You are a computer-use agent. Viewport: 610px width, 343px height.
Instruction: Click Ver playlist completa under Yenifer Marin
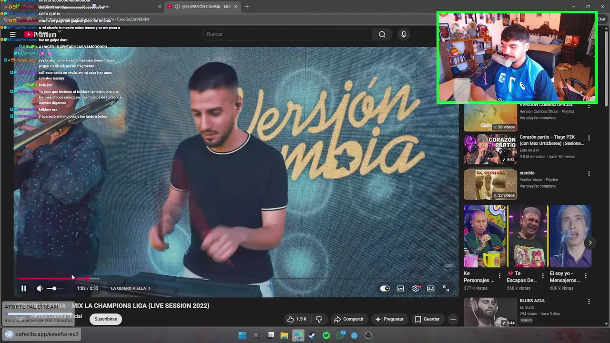click(538, 186)
